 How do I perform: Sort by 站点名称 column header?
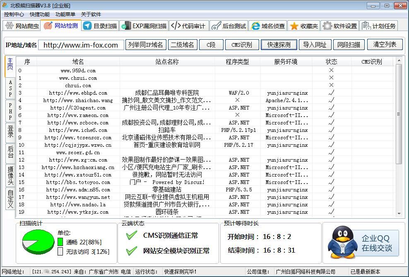pos(167,62)
